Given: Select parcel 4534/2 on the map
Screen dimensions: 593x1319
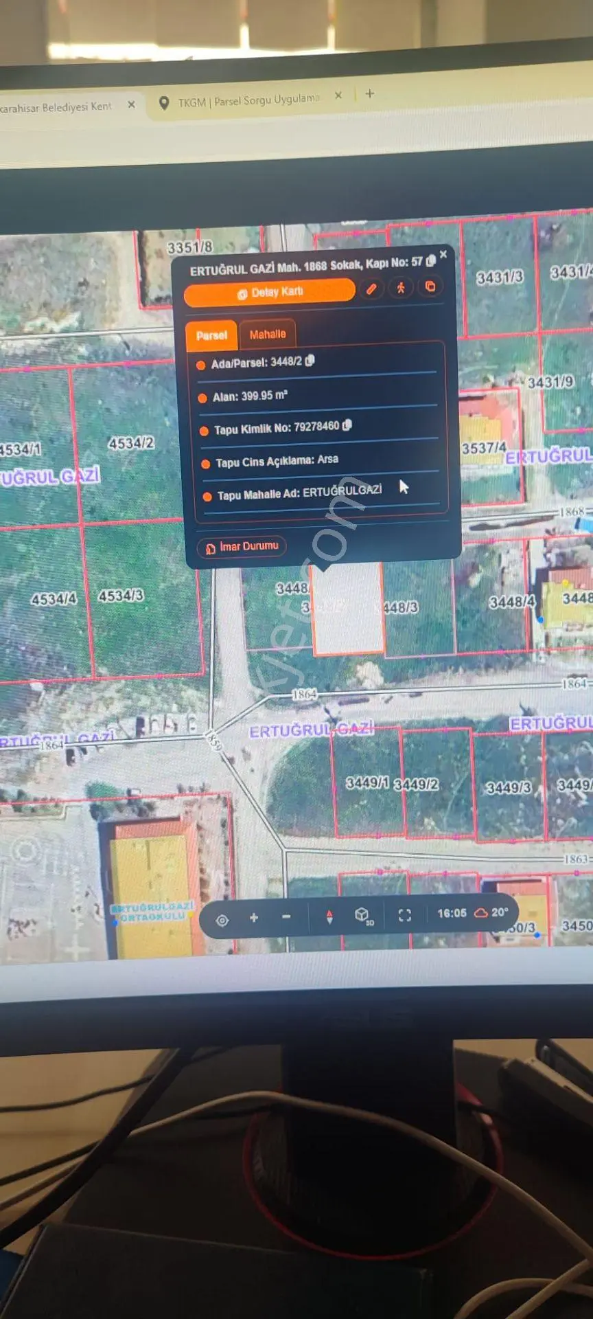Looking at the screenshot, I should point(130,443).
